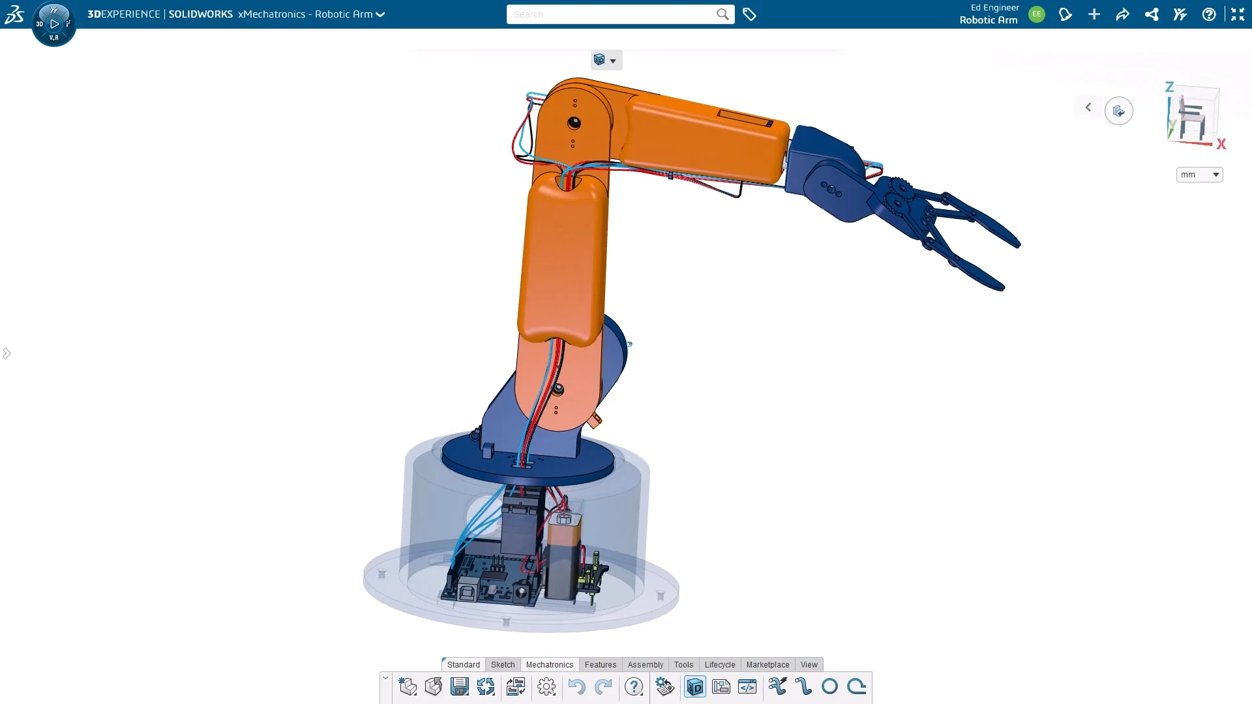Open the units dropdown showing mm
The width and height of the screenshot is (1252, 704).
1199,174
